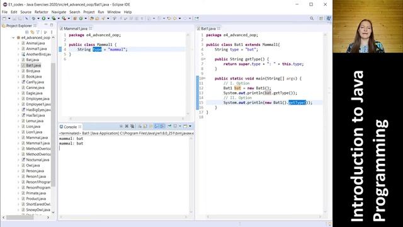
Task: Collapse All in Project Explorer
Action: tap(26, 32)
